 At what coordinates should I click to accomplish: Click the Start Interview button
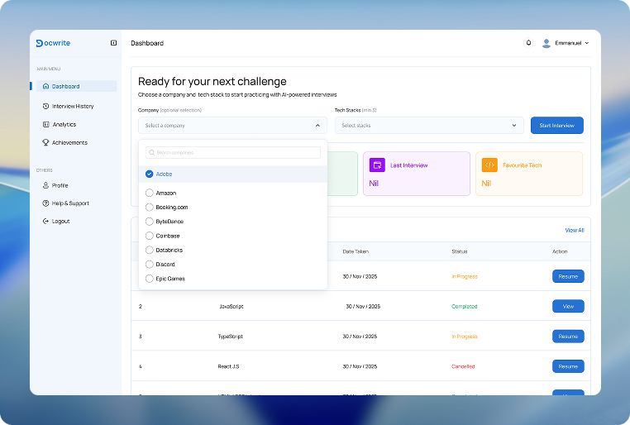pyautogui.click(x=557, y=126)
